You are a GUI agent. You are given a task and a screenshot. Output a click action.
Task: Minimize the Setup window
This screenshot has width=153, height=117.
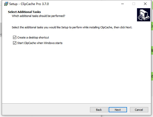[x=122, y=4]
